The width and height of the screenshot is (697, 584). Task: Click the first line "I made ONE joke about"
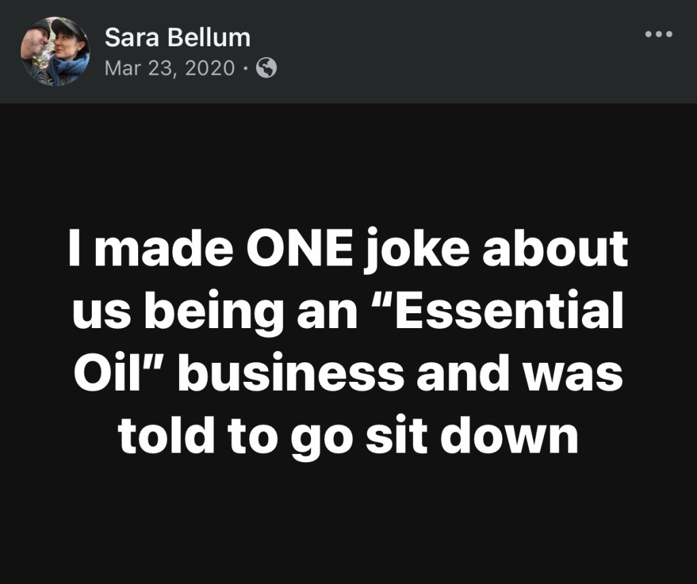[x=348, y=249]
